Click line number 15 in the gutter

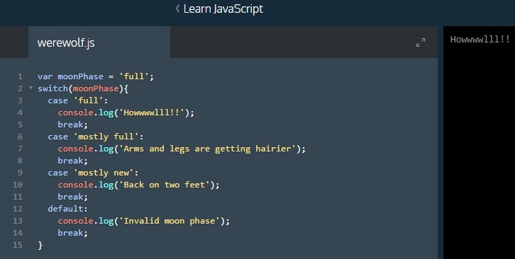pos(18,245)
